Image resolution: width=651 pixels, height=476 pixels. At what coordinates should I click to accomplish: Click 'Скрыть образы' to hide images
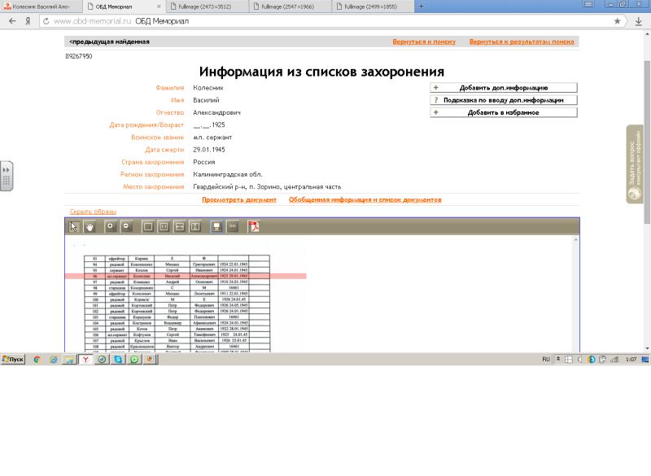[x=93, y=212]
